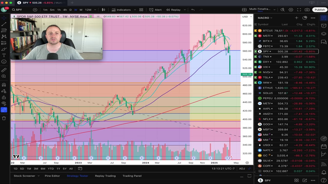Switch chart interval to D
The height and width of the screenshot is (184, 328).
70,10
